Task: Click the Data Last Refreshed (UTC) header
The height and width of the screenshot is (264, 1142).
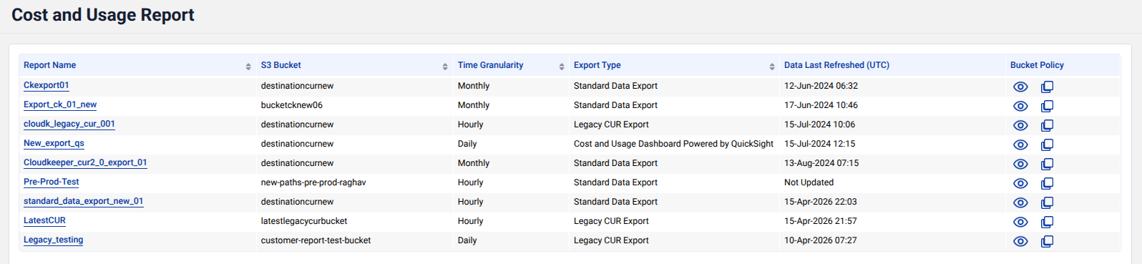Action: pyautogui.click(x=836, y=65)
